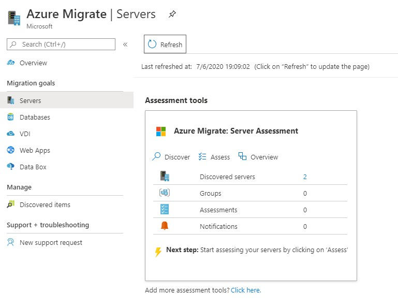Click the Assessments count value 0
398x307 pixels.
point(305,210)
